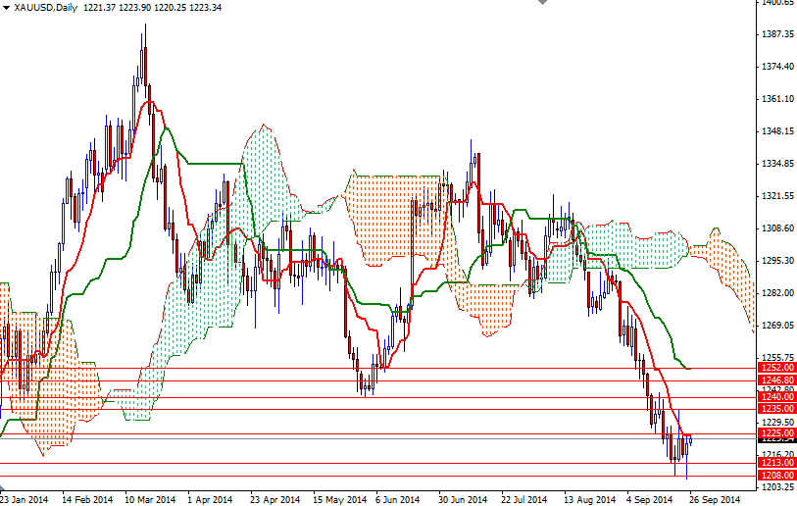Click the dropdown arrow beside XAUUSD,Daily

(6, 8)
